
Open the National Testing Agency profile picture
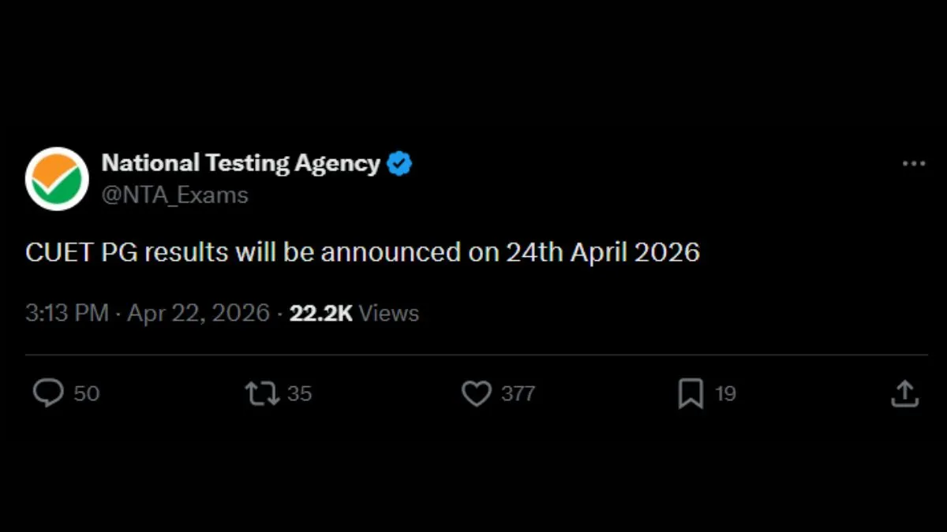point(57,179)
